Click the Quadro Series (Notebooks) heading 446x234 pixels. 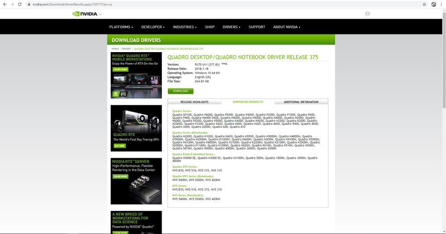pos(190,133)
